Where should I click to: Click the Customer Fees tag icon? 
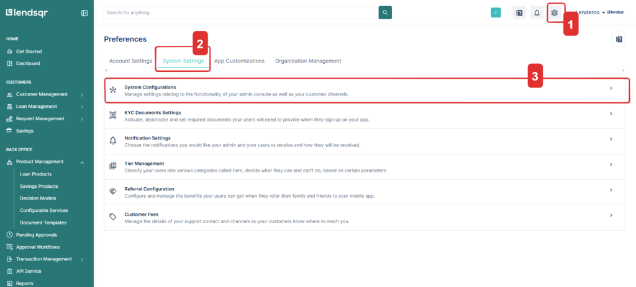point(113,217)
